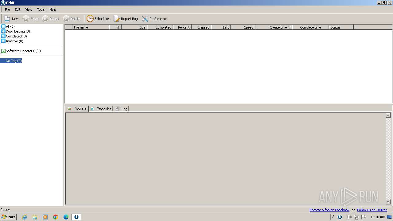Create a New download from the toolbar
The width and height of the screenshot is (393, 221).
[x=11, y=19]
